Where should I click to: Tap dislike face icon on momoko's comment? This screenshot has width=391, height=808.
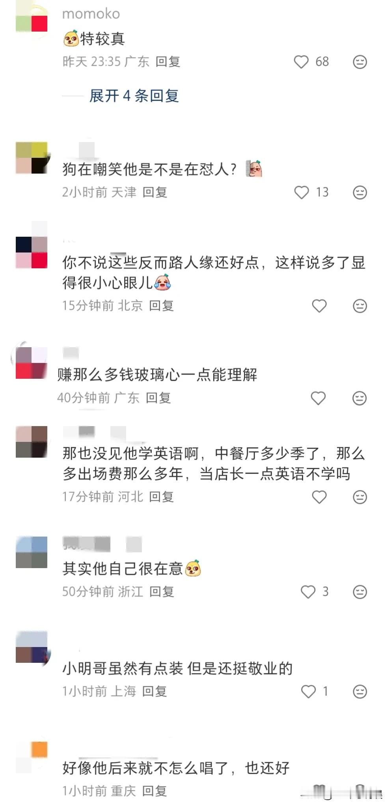point(359,62)
